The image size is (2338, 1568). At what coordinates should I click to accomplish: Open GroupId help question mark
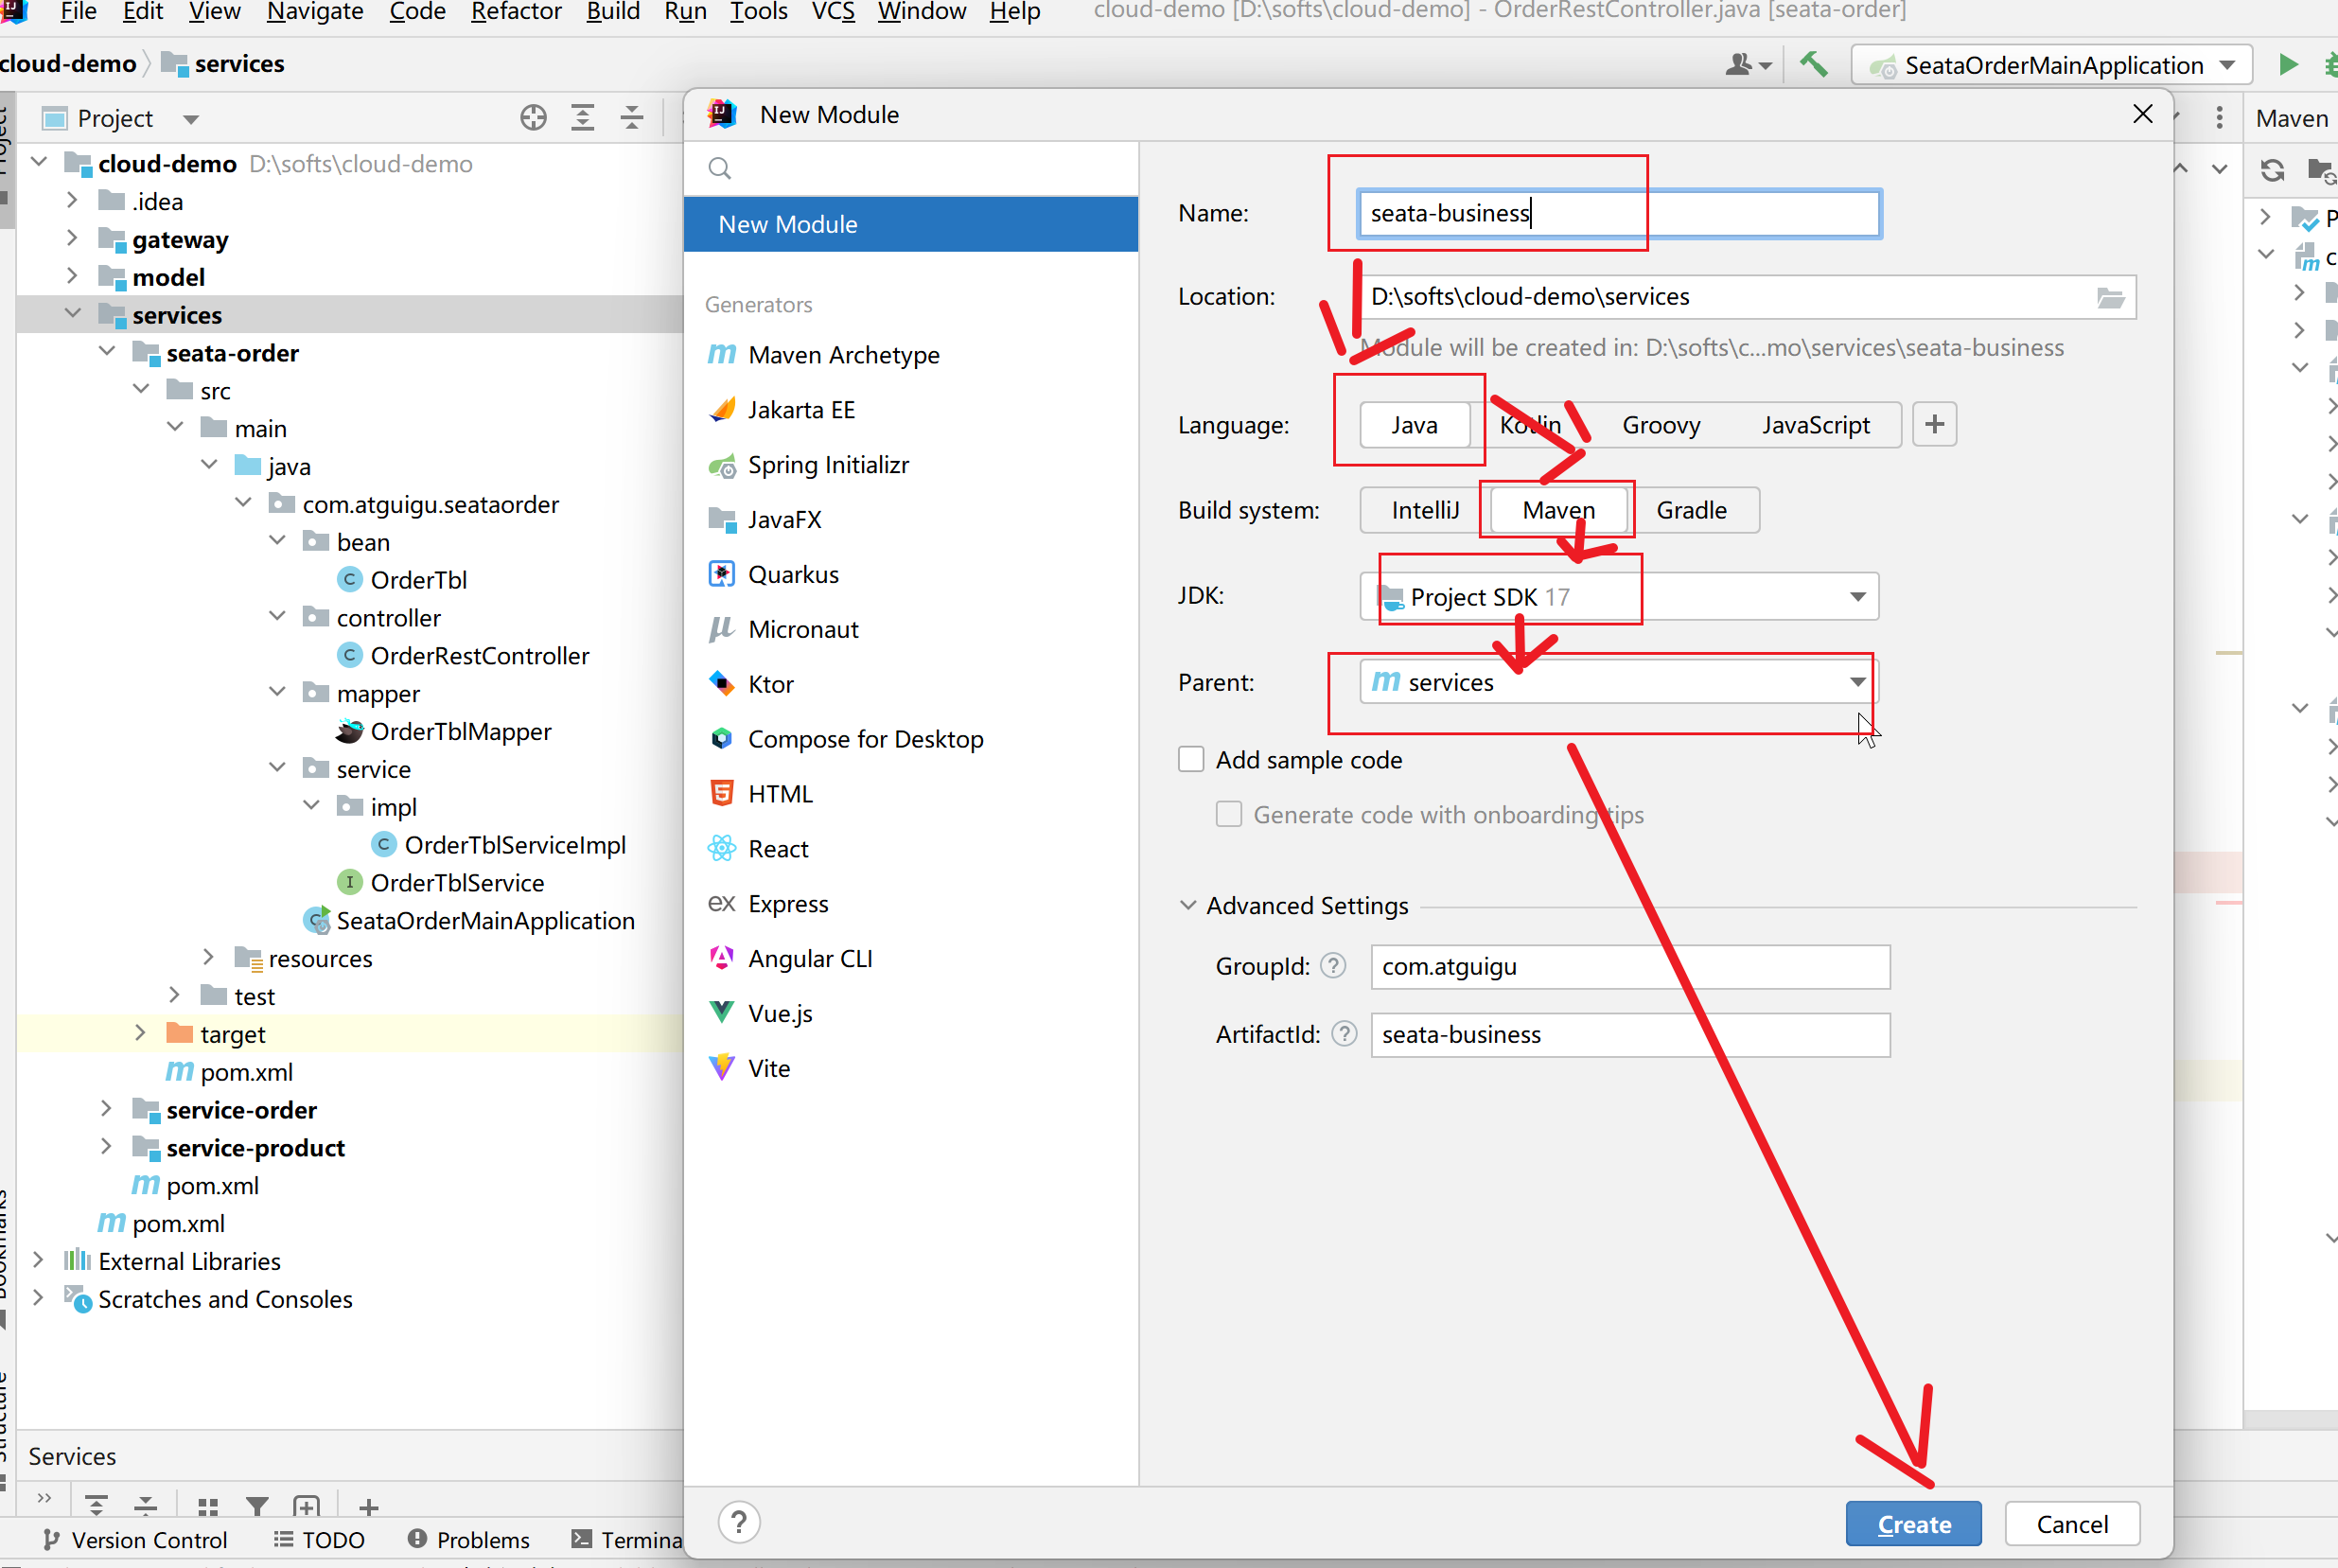(1332, 966)
